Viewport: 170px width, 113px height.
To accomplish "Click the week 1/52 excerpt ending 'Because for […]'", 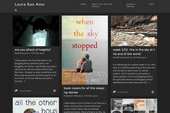I will [x=134, y=73].
